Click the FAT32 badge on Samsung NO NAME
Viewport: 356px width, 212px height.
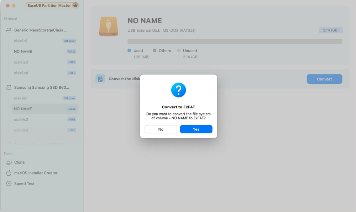(x=72, y=109)
